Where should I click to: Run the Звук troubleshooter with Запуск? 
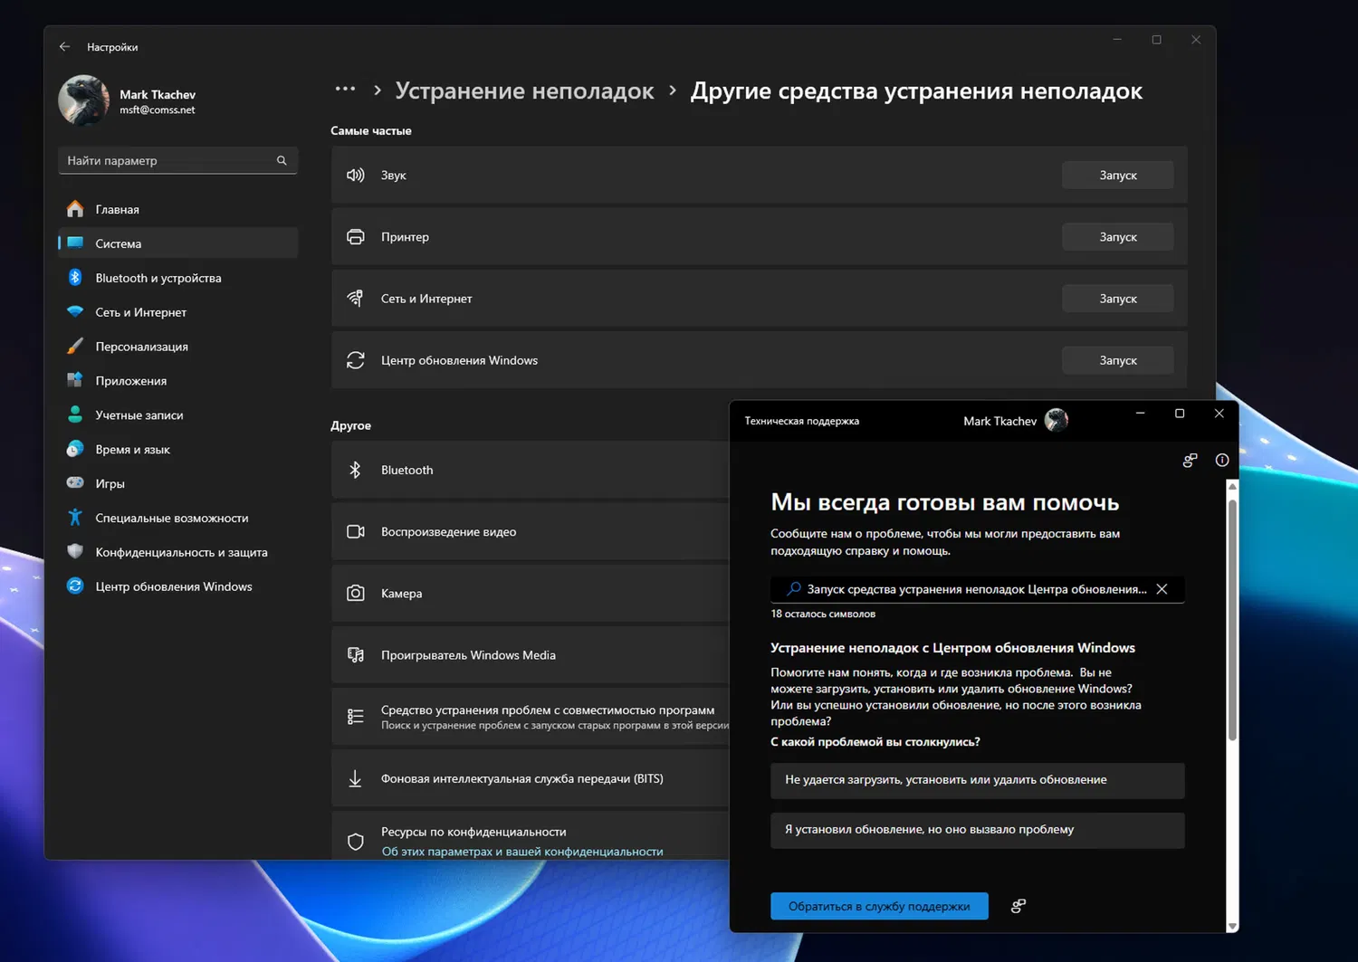click(x=1118, y=175)
